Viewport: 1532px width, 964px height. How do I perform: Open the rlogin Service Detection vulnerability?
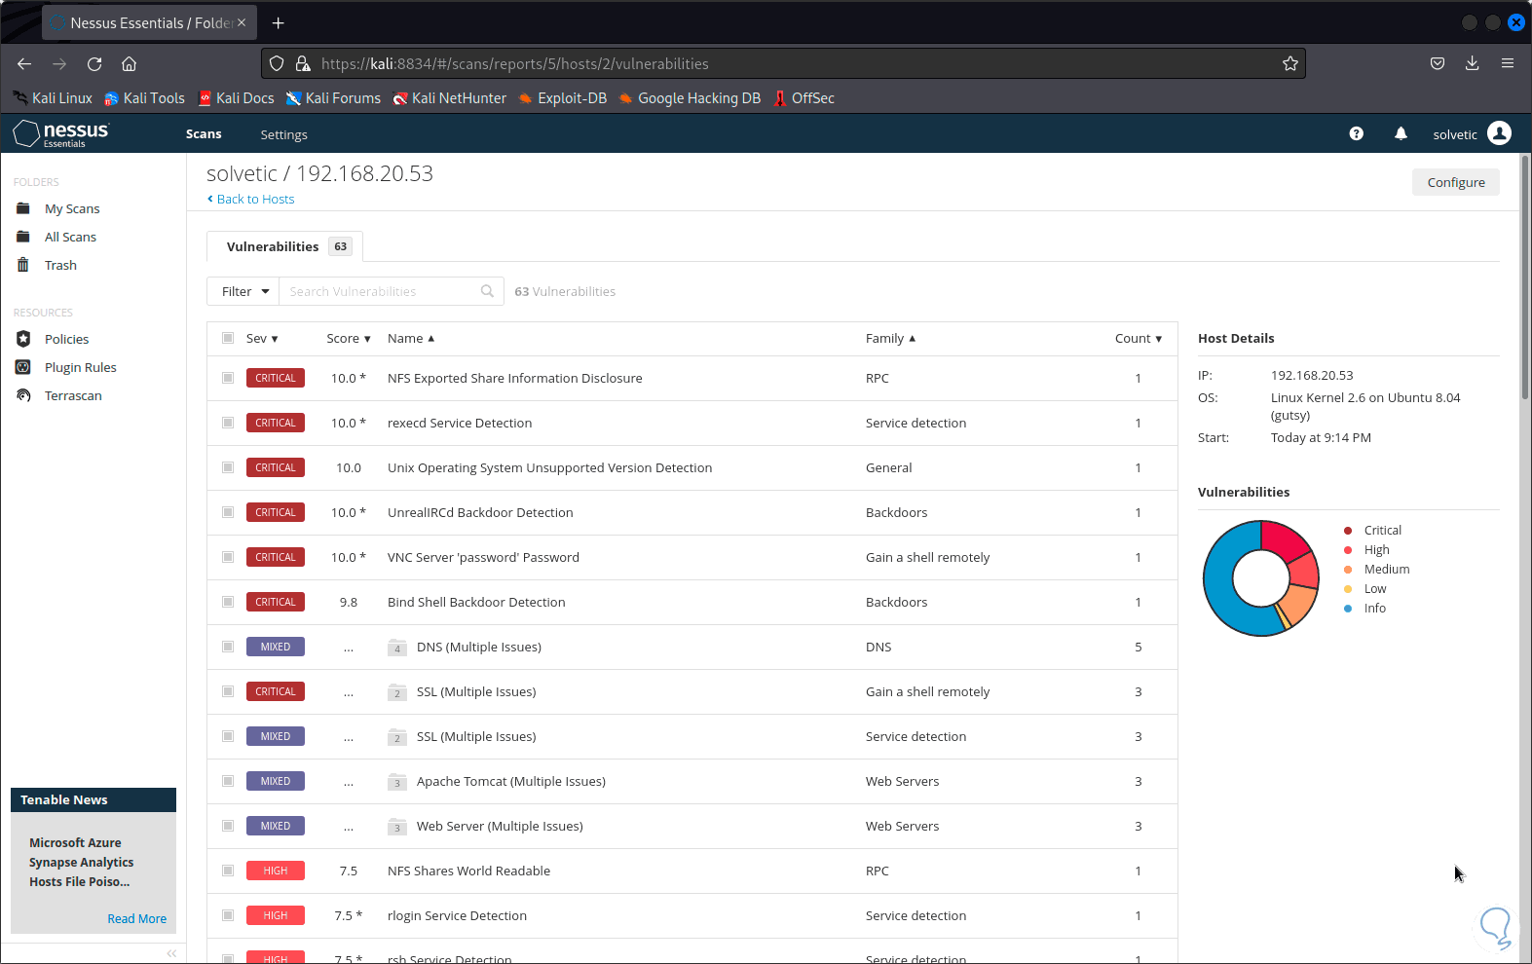(x=457, y=915)
